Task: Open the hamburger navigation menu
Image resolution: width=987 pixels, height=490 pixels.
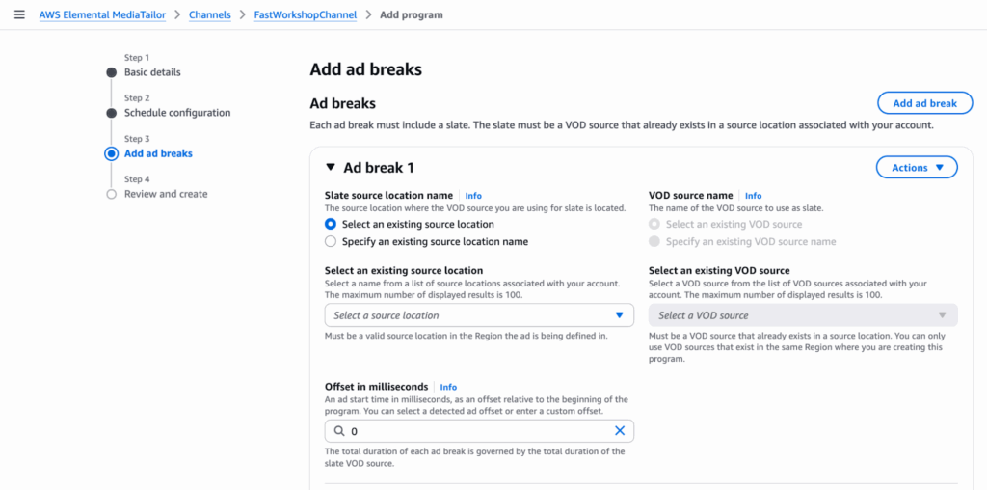Action: coord(19,15)
